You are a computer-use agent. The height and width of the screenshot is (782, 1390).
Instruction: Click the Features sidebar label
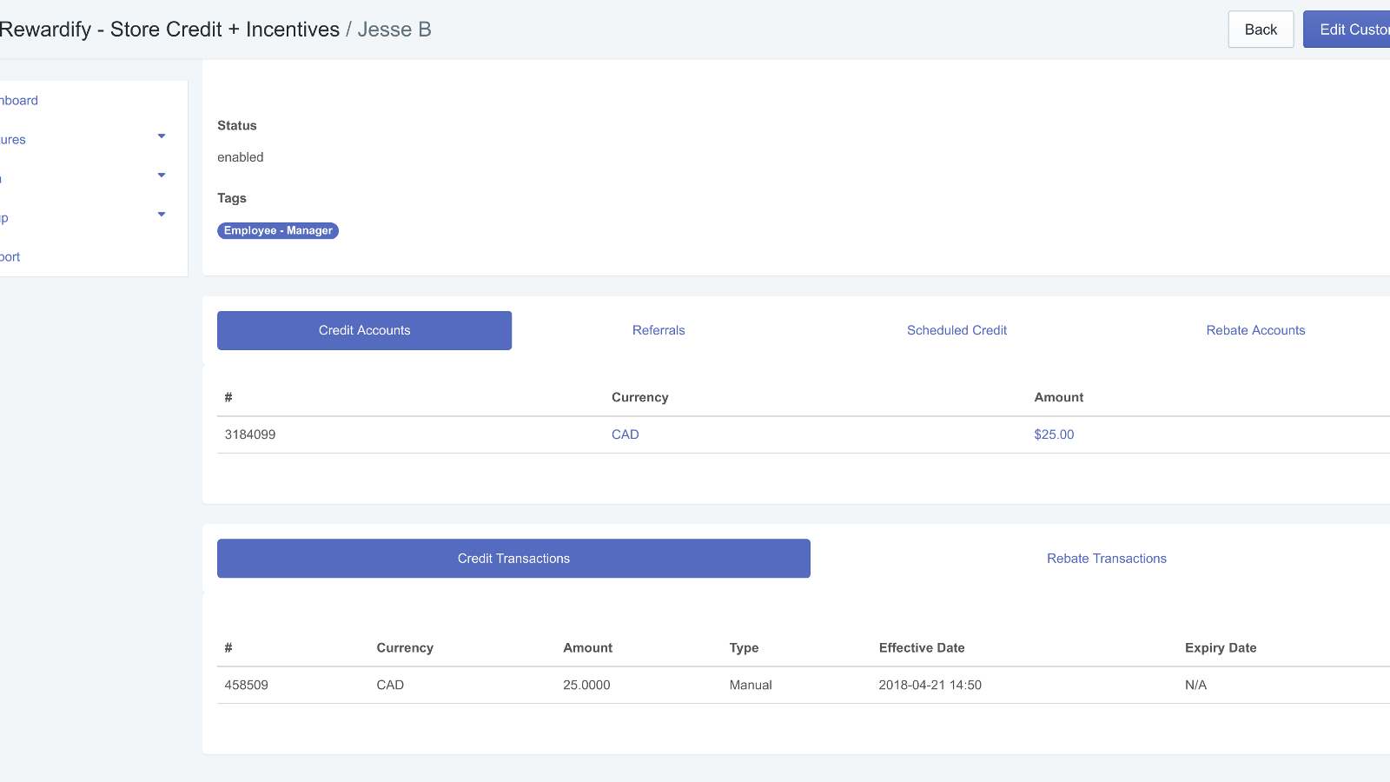click(x=13, y=140)
